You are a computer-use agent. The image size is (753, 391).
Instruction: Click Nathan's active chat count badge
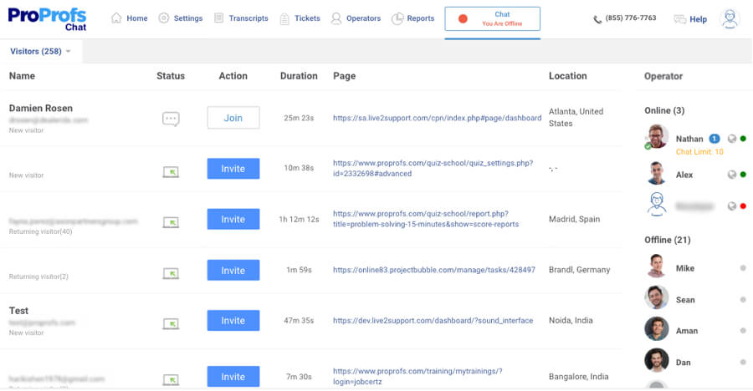(x=715, y=139)
